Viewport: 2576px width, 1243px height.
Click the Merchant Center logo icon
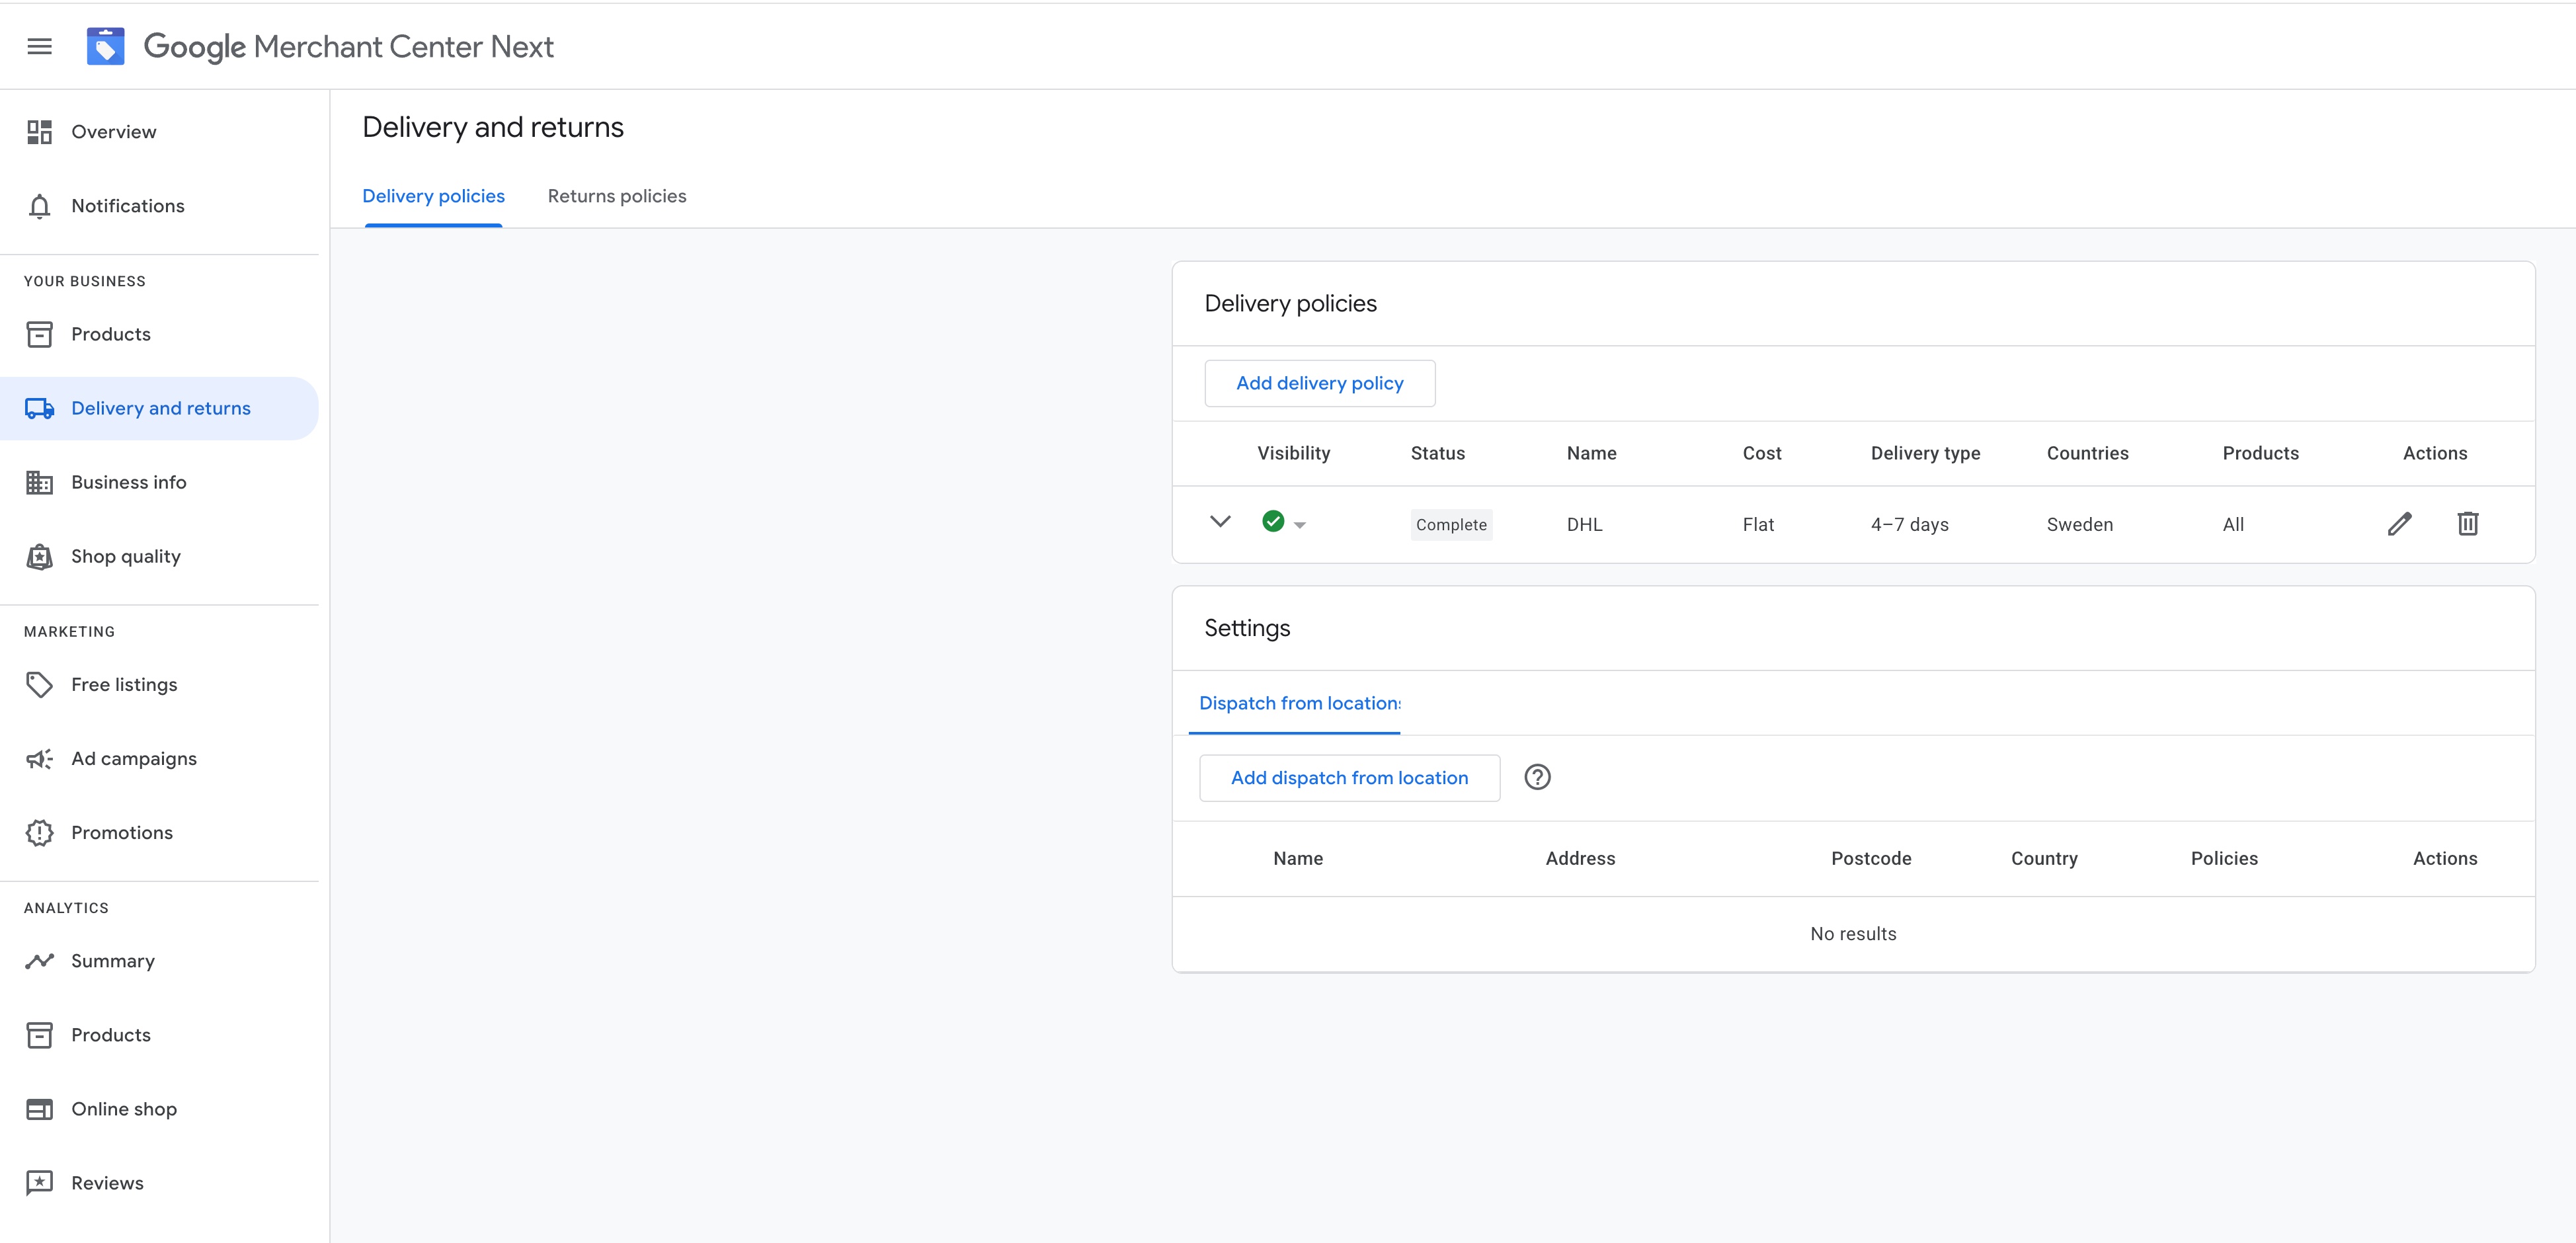(x=105, y=46)
